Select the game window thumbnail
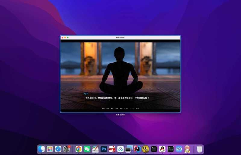 (x=120, y=74)
